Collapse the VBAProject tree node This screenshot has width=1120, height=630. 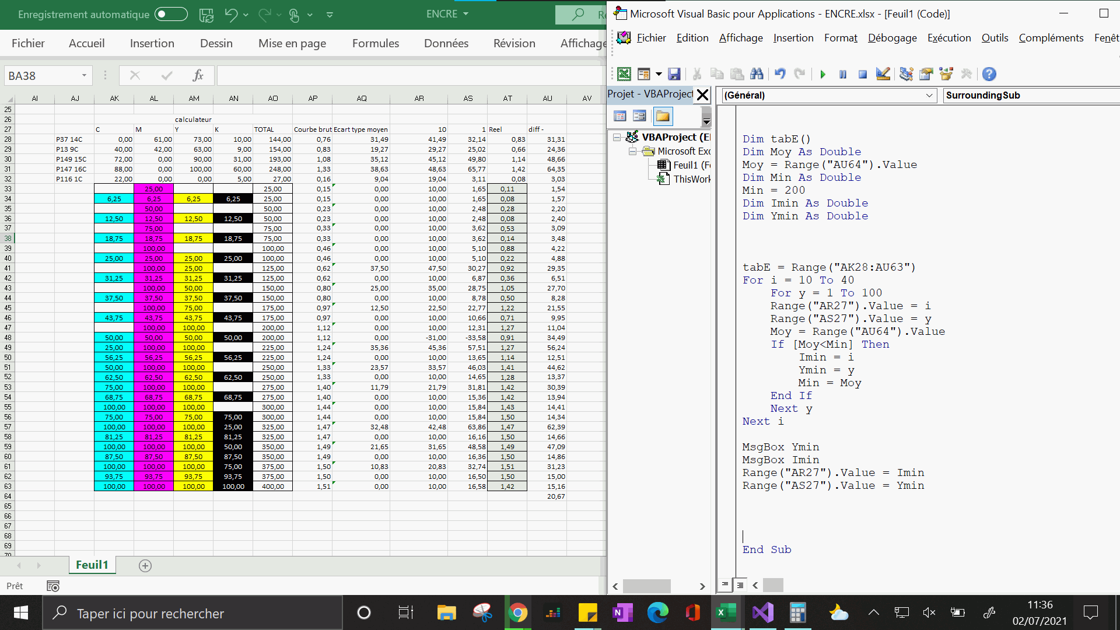click(x=617, y=137)
